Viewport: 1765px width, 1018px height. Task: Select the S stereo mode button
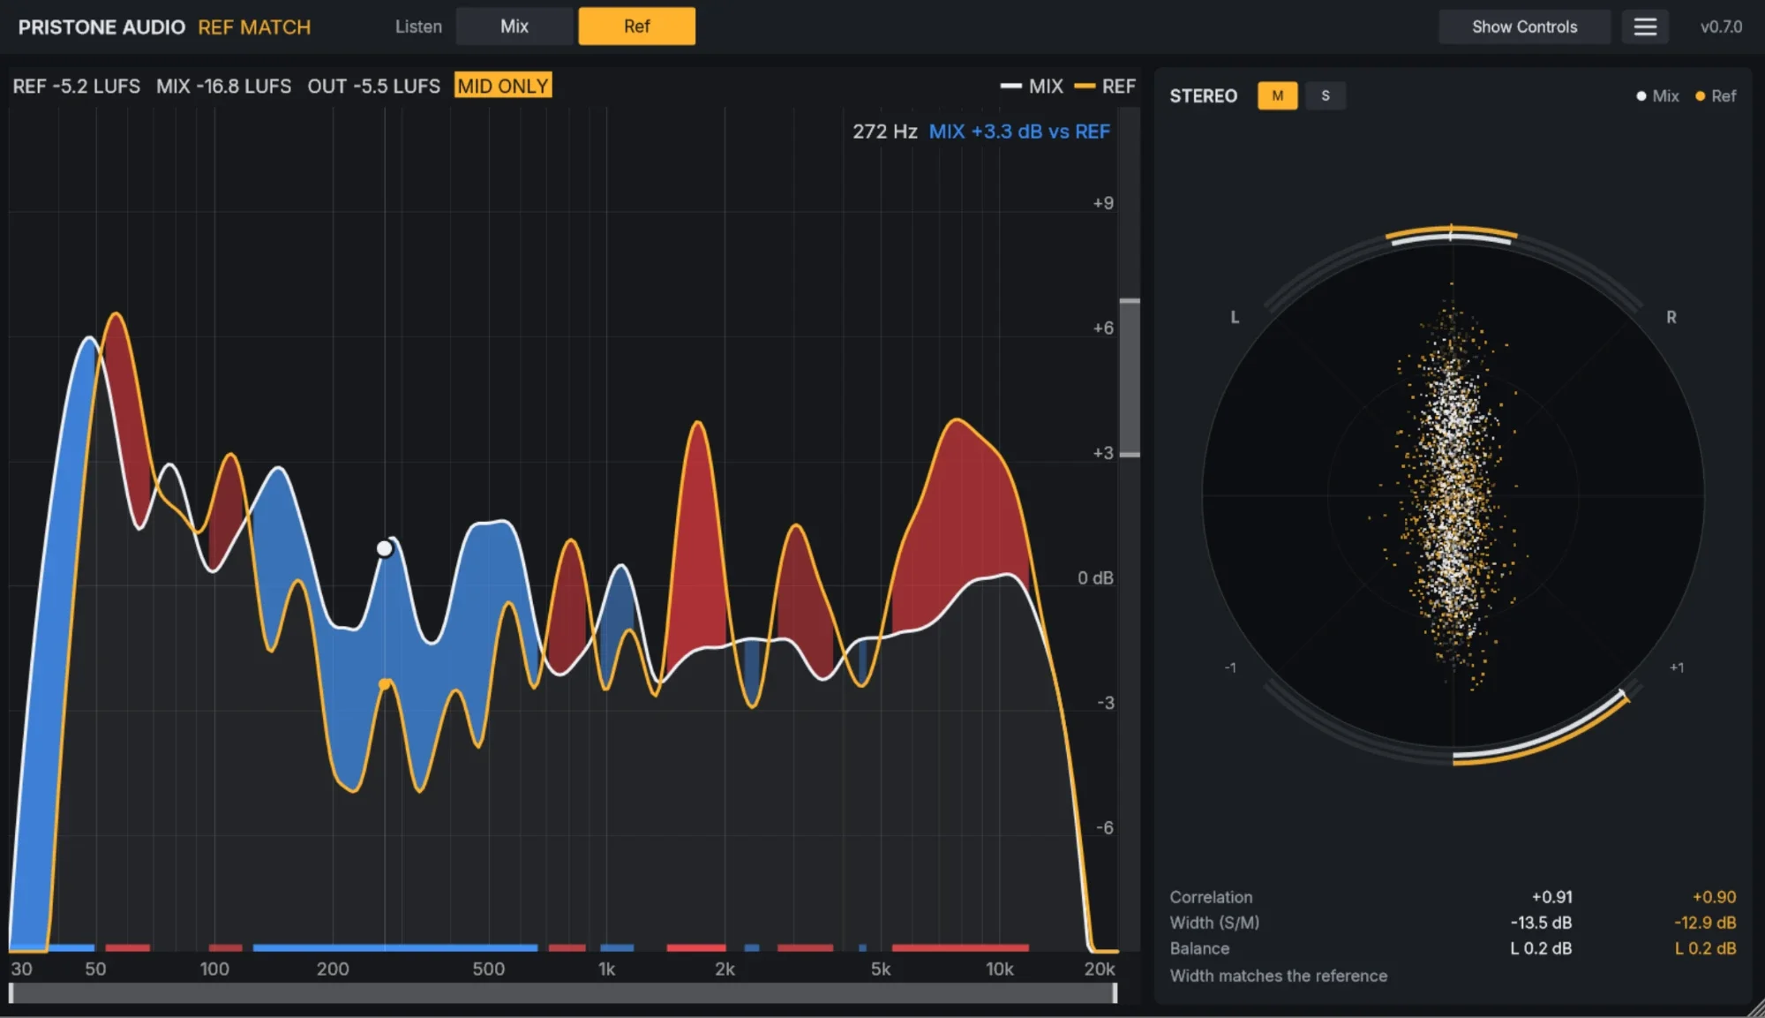pos(1325,95)
